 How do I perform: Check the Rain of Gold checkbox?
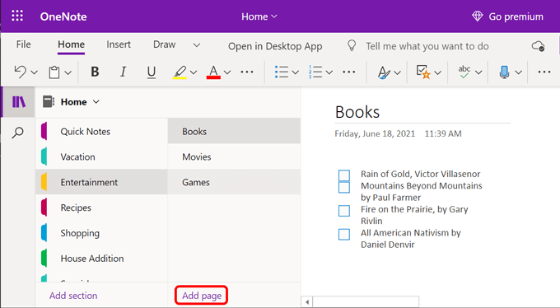point(344,175)
